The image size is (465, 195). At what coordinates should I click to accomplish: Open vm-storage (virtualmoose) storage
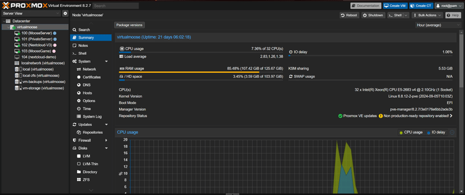(43, 88)
